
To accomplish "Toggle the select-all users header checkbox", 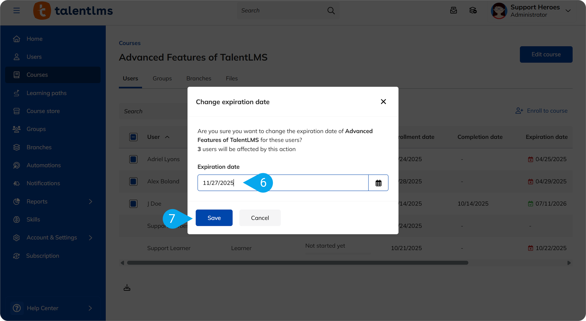I will (x=133, y=137).
